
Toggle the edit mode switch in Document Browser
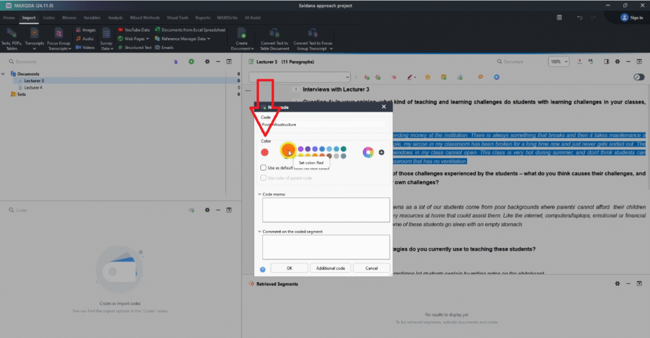click(x=639, y=77)
